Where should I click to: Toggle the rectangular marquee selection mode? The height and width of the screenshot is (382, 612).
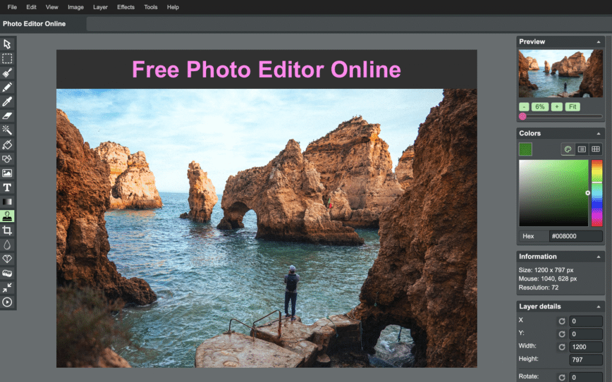pos(8,58)
